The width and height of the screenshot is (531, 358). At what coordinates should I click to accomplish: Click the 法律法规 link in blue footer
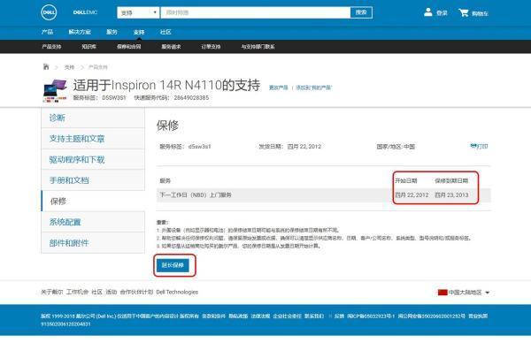coord(260,316)
